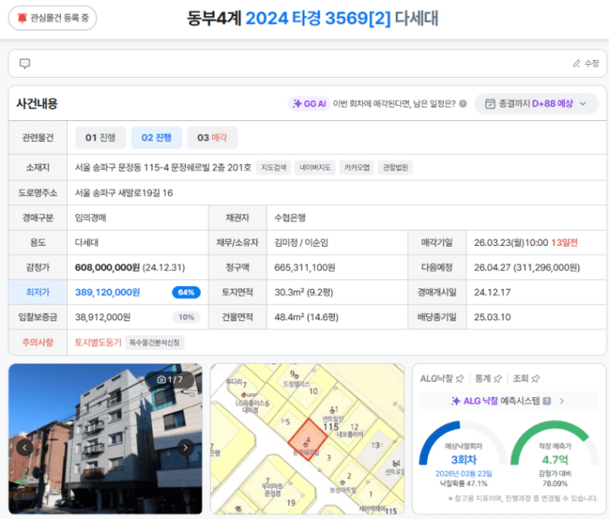This screenshot has width=609, height=519.
Task: Click the pin icon beside 조회
Action: click(x=535, y=378)
